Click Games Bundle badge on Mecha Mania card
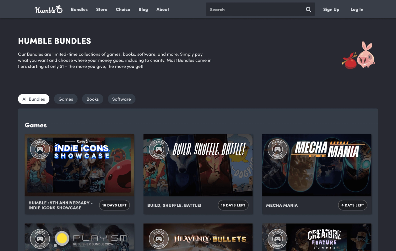Screen dimensions: 396x251 click(x=277, y=149)
